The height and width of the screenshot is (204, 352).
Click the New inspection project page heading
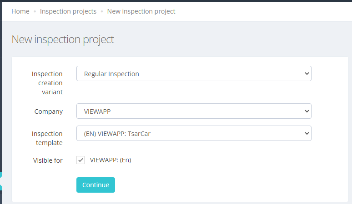click(x=63, y=39)
